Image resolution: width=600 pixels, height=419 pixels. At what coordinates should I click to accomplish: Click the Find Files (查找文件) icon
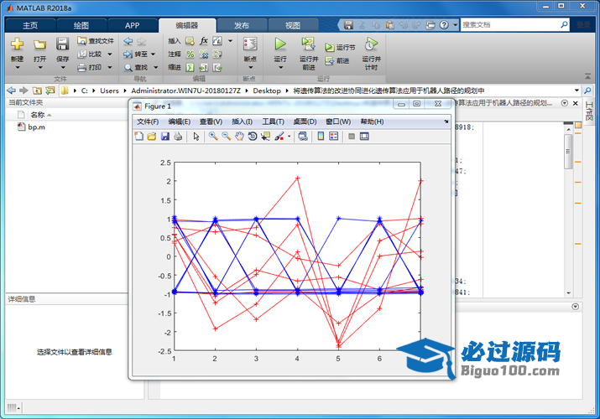(82, 40)
